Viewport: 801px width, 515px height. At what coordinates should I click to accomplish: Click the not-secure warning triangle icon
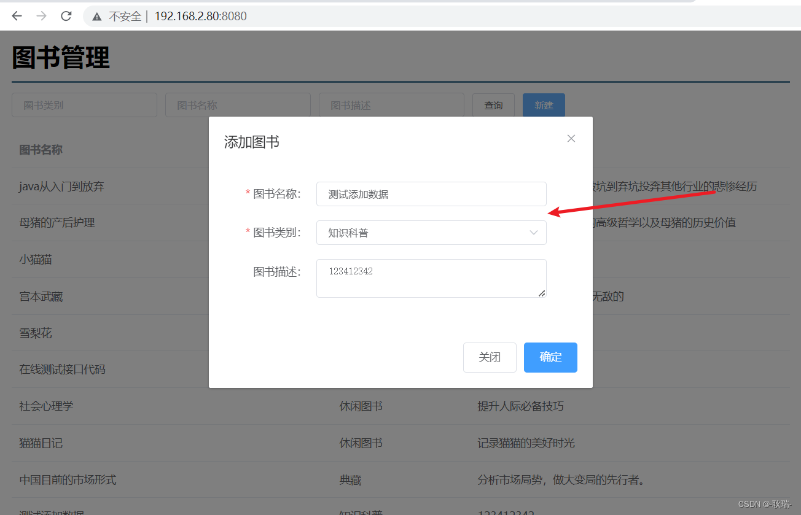tap(96, 17)
